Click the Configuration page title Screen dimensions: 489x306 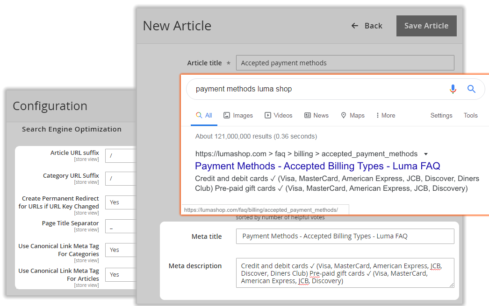(x=50, y=106)
